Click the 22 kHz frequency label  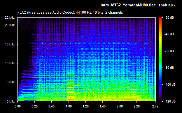tap(10, 17)
